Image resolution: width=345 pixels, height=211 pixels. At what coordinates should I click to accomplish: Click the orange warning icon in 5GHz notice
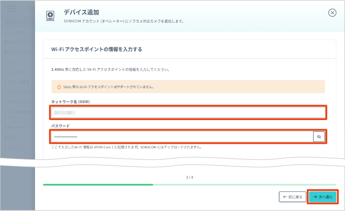coord(59,87)
